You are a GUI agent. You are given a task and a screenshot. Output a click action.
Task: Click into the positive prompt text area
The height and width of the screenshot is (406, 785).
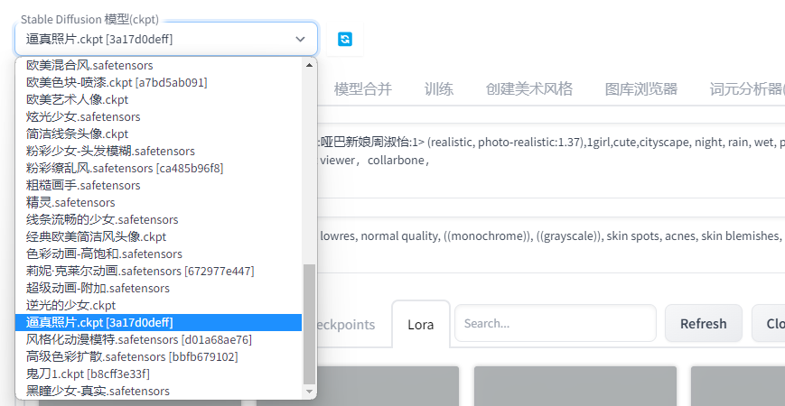tap(551, 161)
